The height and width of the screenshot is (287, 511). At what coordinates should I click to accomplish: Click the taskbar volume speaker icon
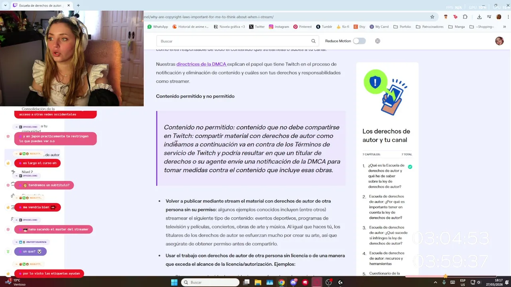[x=479, y=282]
